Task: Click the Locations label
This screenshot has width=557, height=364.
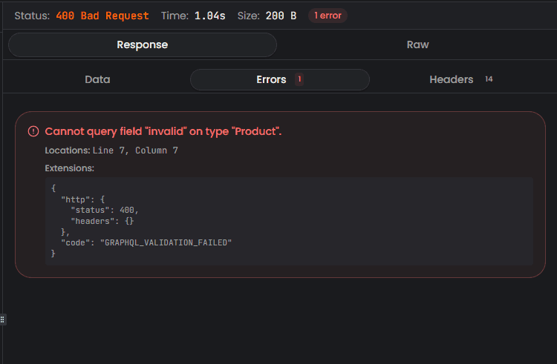Action: tap(68, 150)
